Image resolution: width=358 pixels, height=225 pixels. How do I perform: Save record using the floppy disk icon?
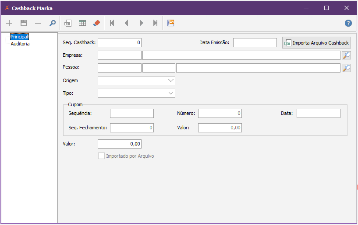click(24, 23)
